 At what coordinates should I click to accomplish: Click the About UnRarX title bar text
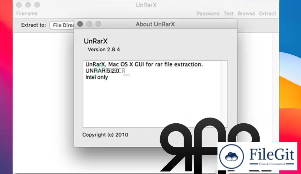155,24
